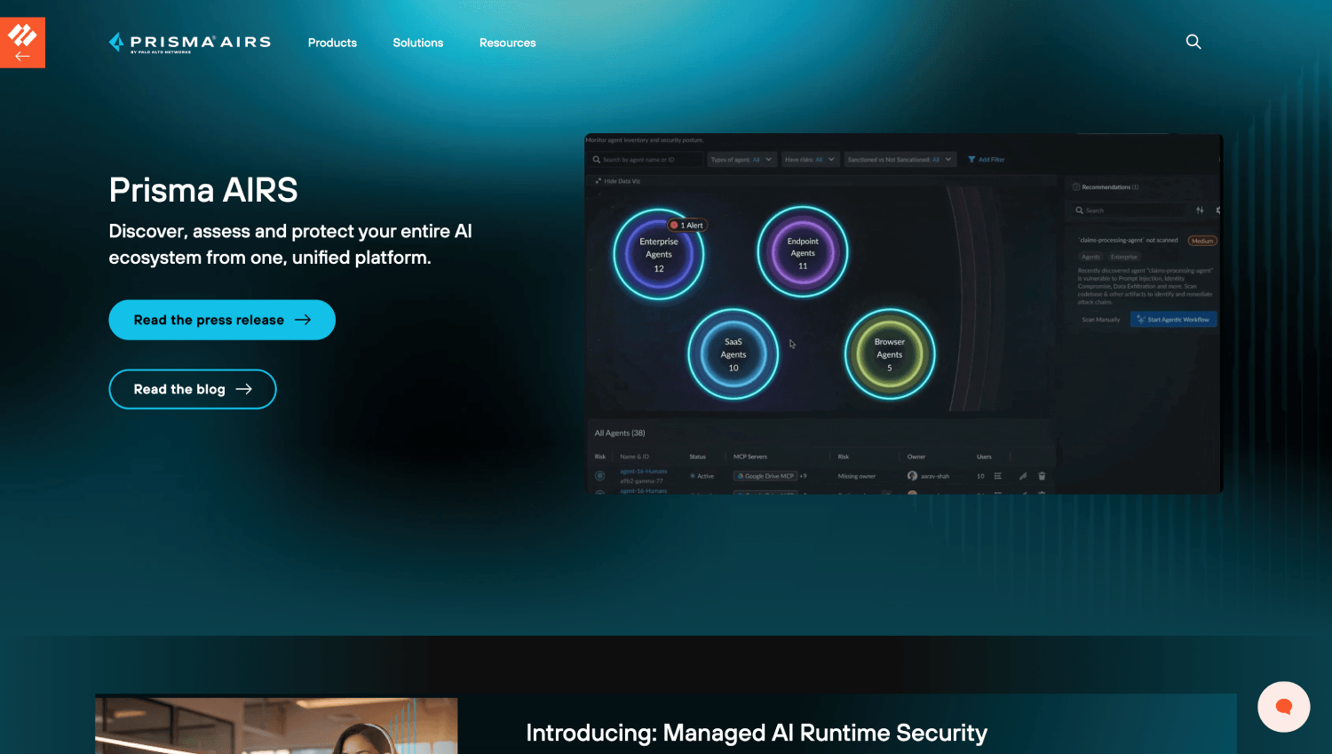Click the Owner column header

coord(916,456)
